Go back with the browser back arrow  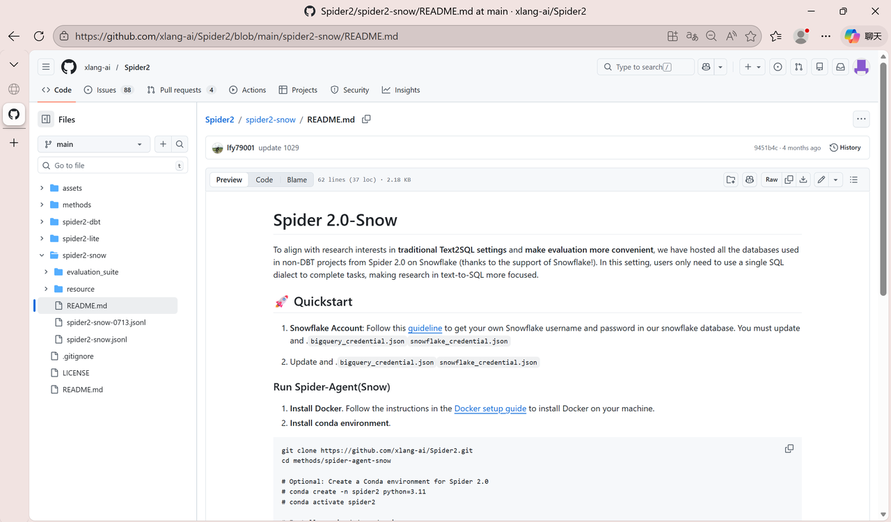pos(14,36)
